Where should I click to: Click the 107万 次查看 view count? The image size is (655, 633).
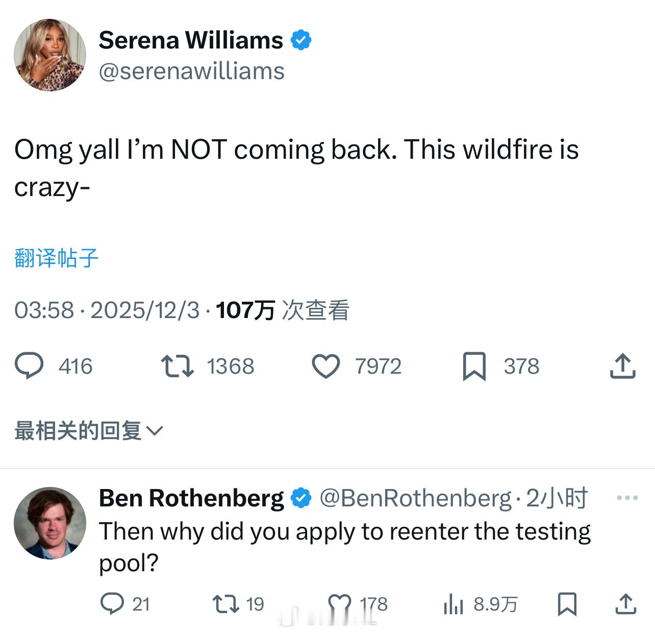[282, 310]
